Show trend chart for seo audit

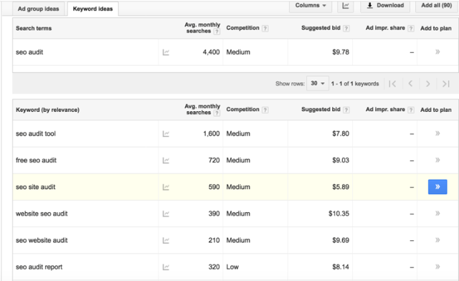(166, 52)
